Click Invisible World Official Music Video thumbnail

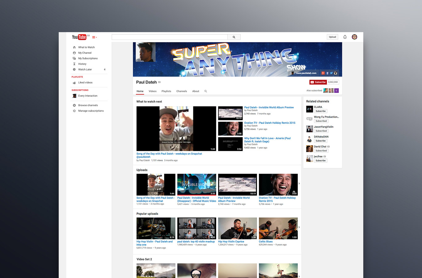(x=196, y=184)
